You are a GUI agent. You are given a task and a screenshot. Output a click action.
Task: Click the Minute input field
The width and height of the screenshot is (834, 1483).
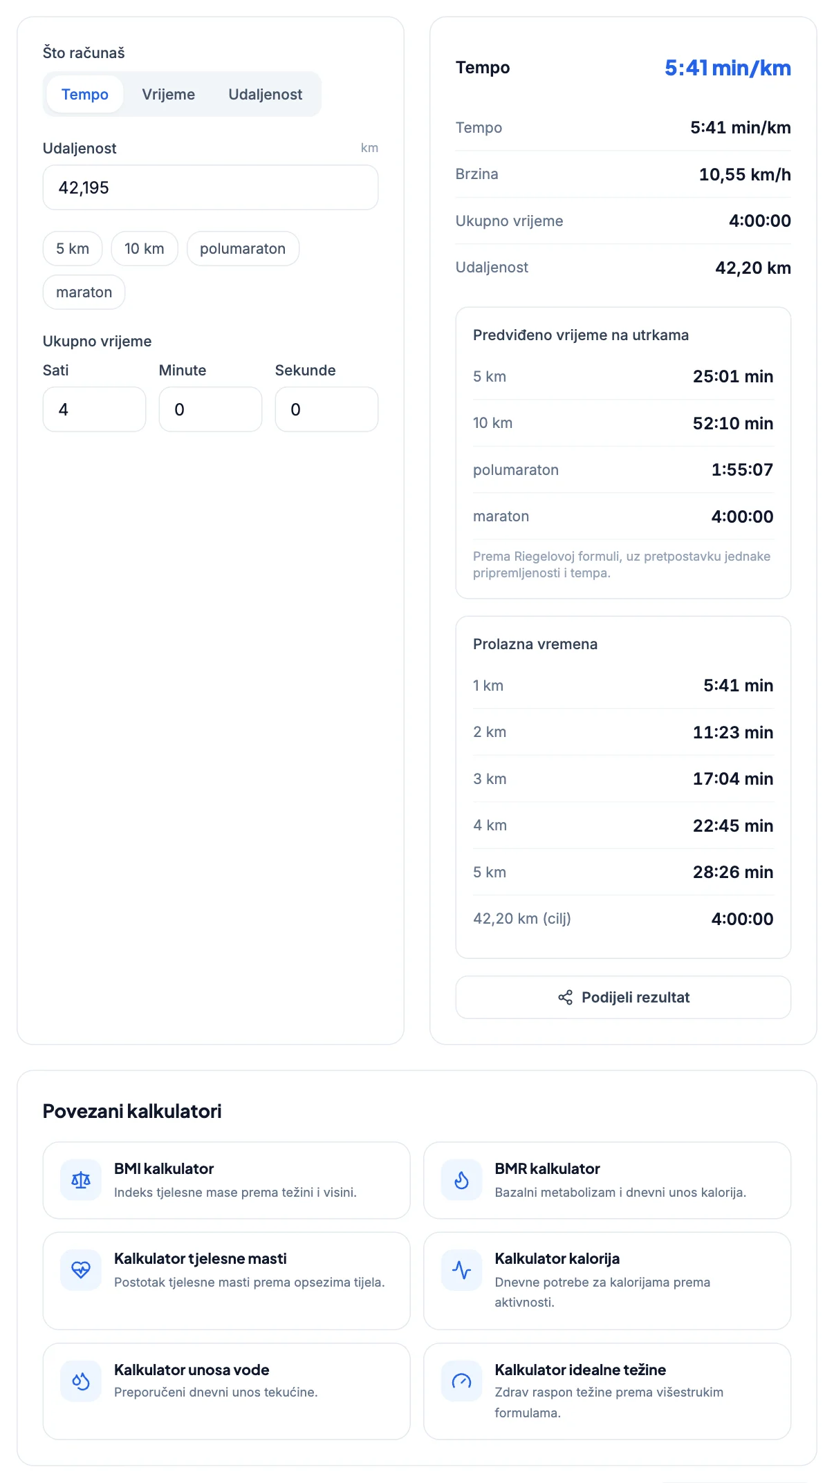[x=210, y=409]
